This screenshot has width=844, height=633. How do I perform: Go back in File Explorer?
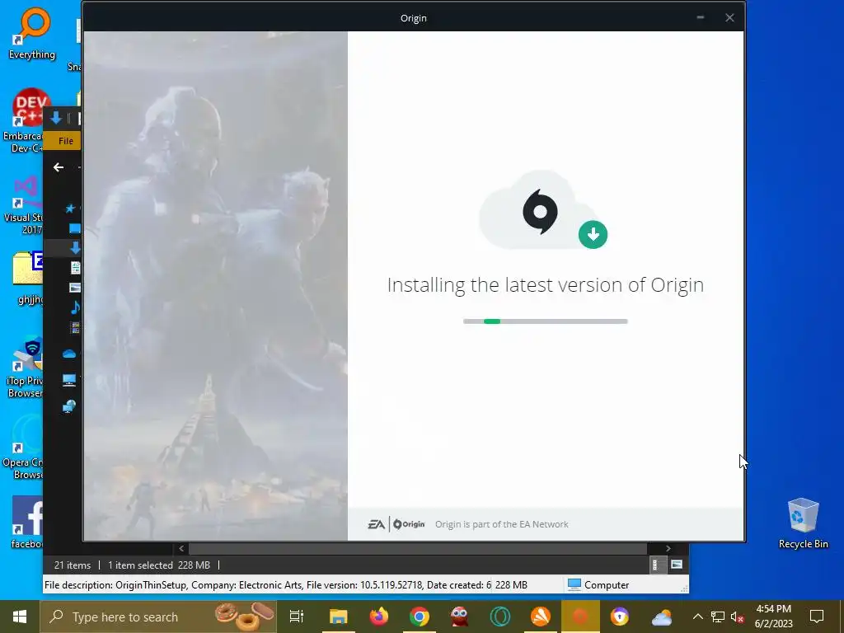(x=59, y=167)
